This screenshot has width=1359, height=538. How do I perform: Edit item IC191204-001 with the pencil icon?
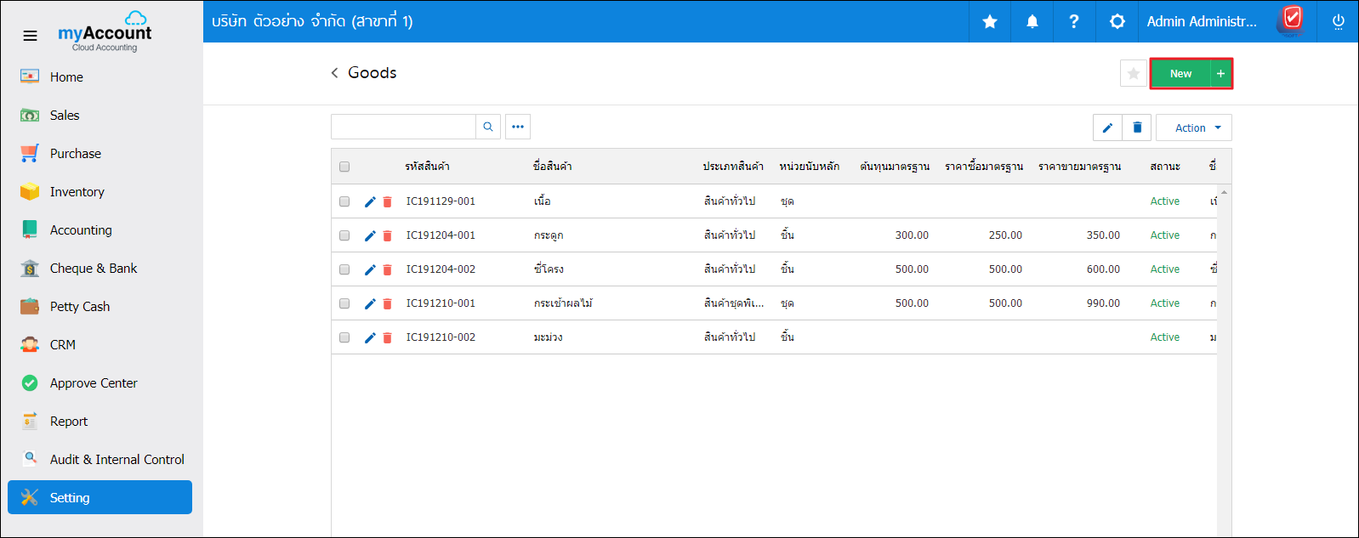[x=370, y=235]
